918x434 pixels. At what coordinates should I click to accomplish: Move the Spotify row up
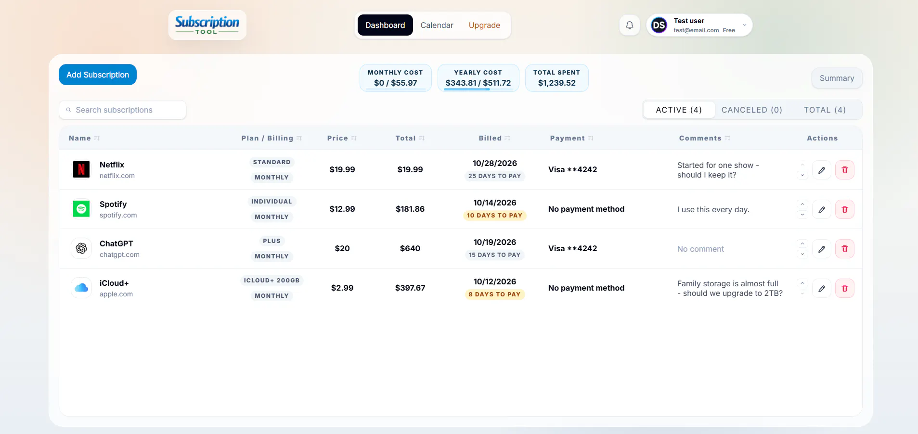[802, 204]
